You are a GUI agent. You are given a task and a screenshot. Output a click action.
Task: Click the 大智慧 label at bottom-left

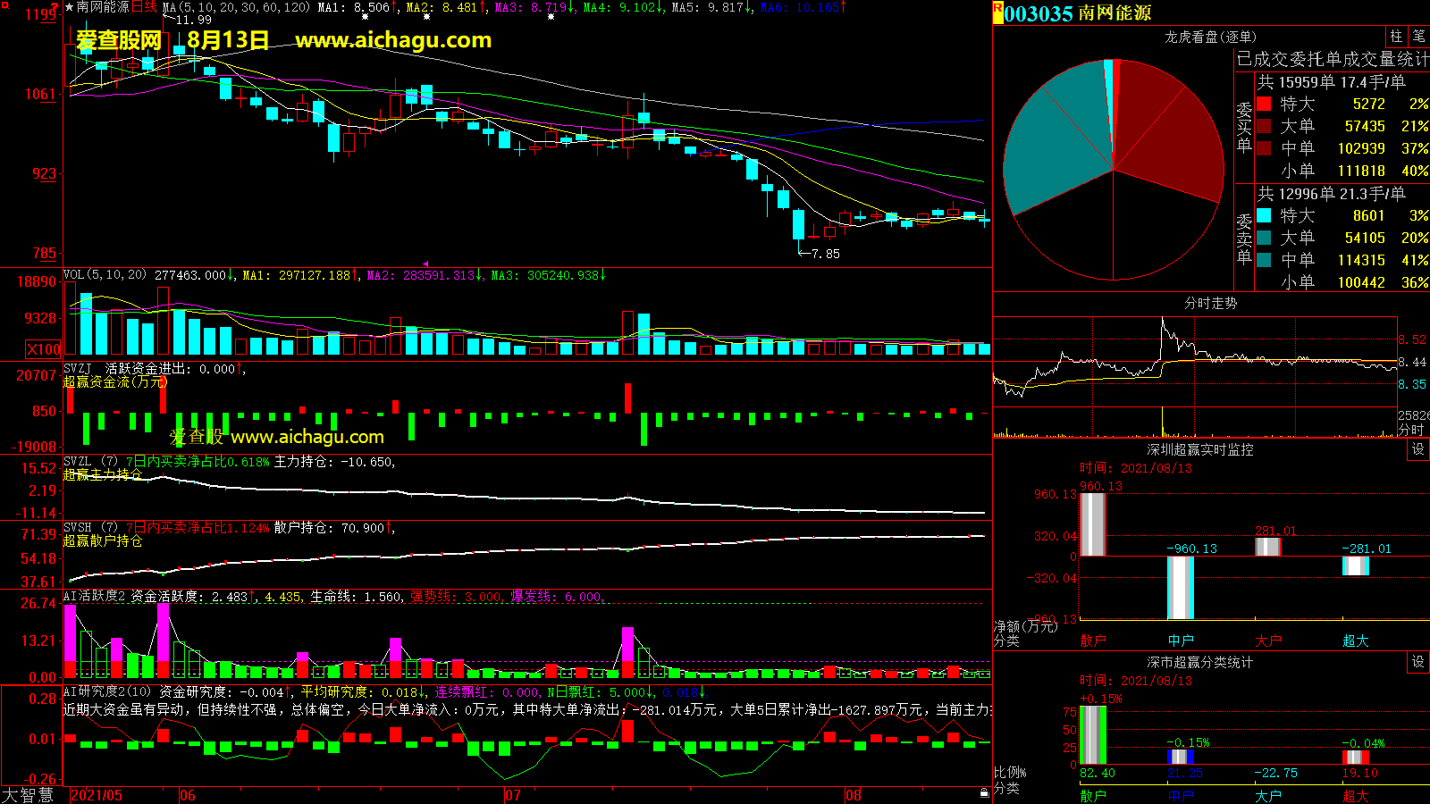[28, 795]
